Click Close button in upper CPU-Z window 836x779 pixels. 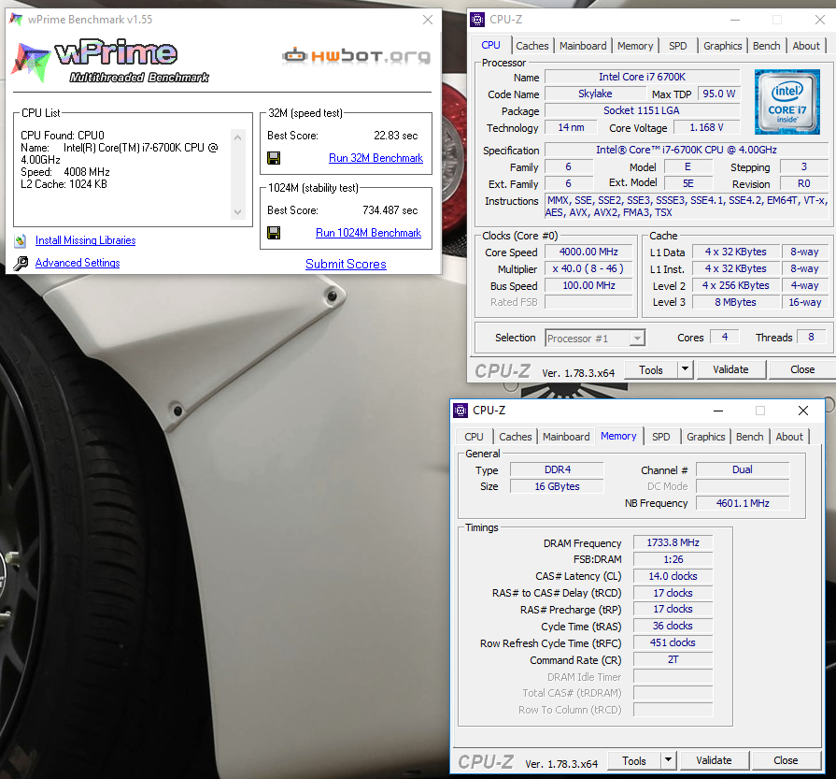[x=801, y=369]
